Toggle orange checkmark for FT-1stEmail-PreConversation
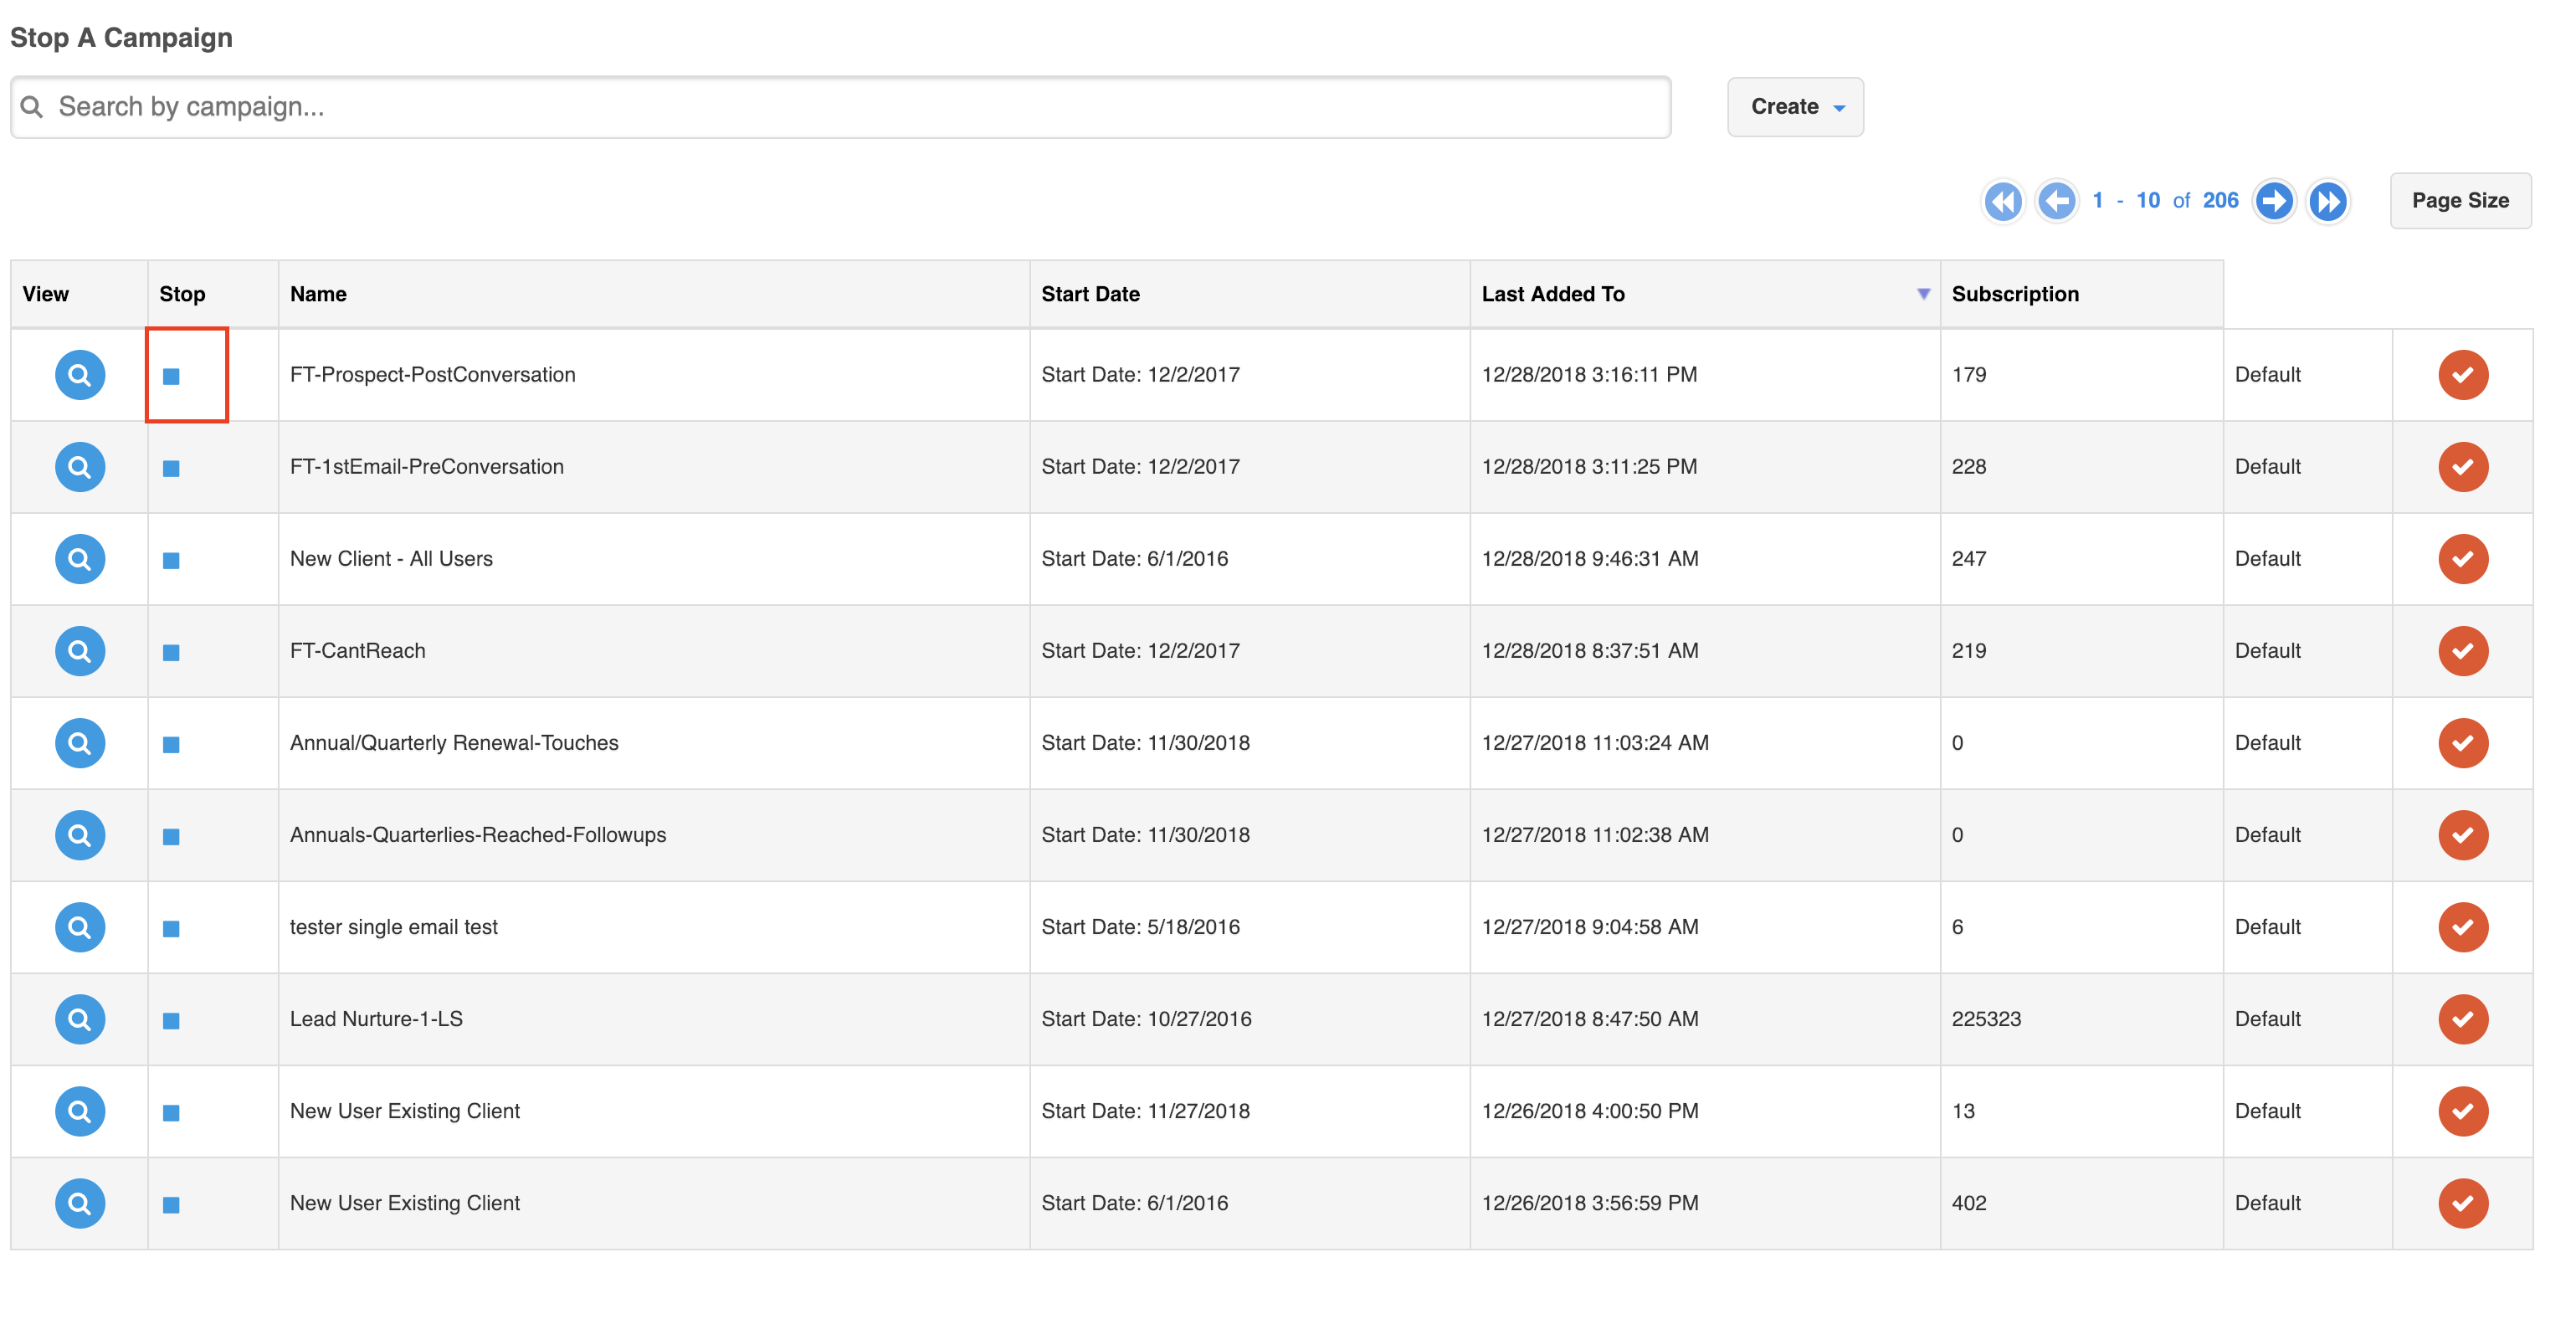This screenshot has width=2576, height=1319. point(2463,467)
